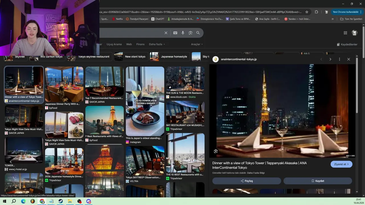This screenshot has height=205, width=365.
Task: Click Ziyaret et visit button
Action: point(341,164)
